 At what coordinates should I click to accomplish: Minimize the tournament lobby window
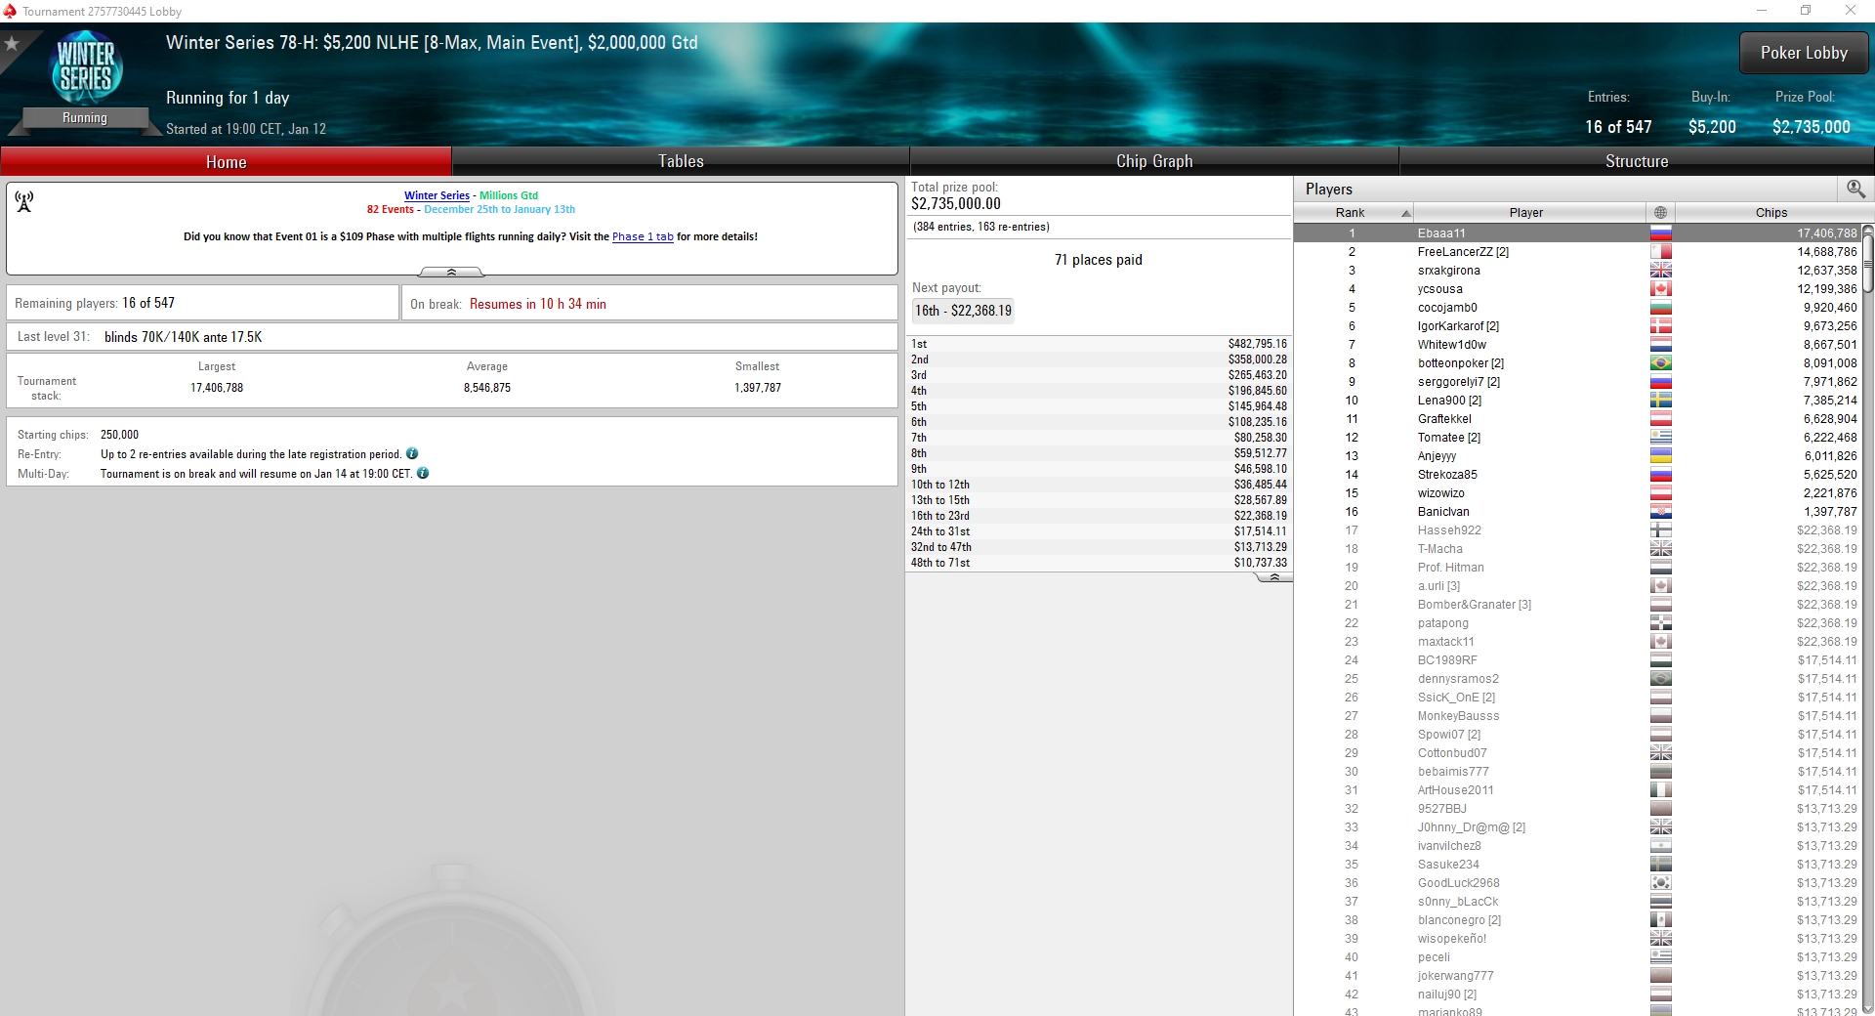1762,11
